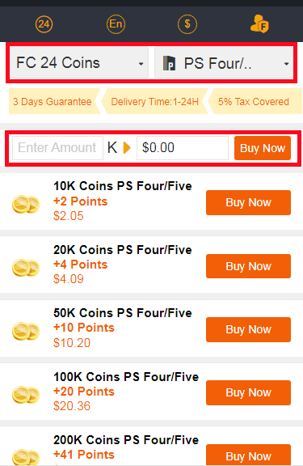Buy the 50K Coins pack for $10.20
The width and height of the screenshot is (303, 466).
click(x=248, y=329)
